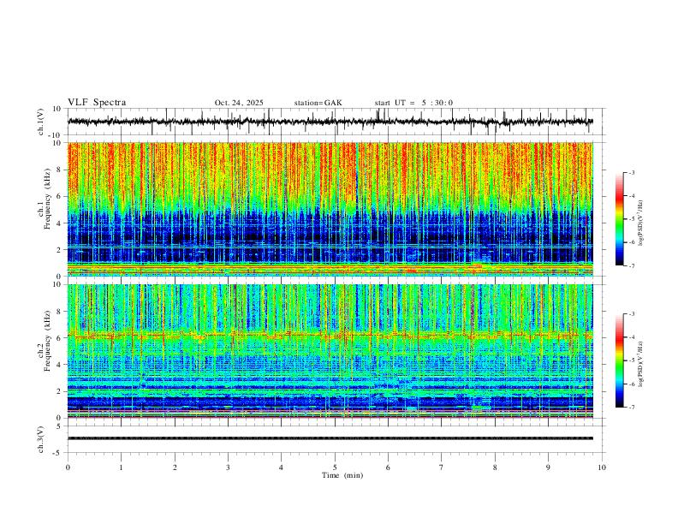Viewport: 678px width, 524px height.
Task: Click the upper 'log(PSD)(V²/Hz)' colorbar label
Action: 641,223
